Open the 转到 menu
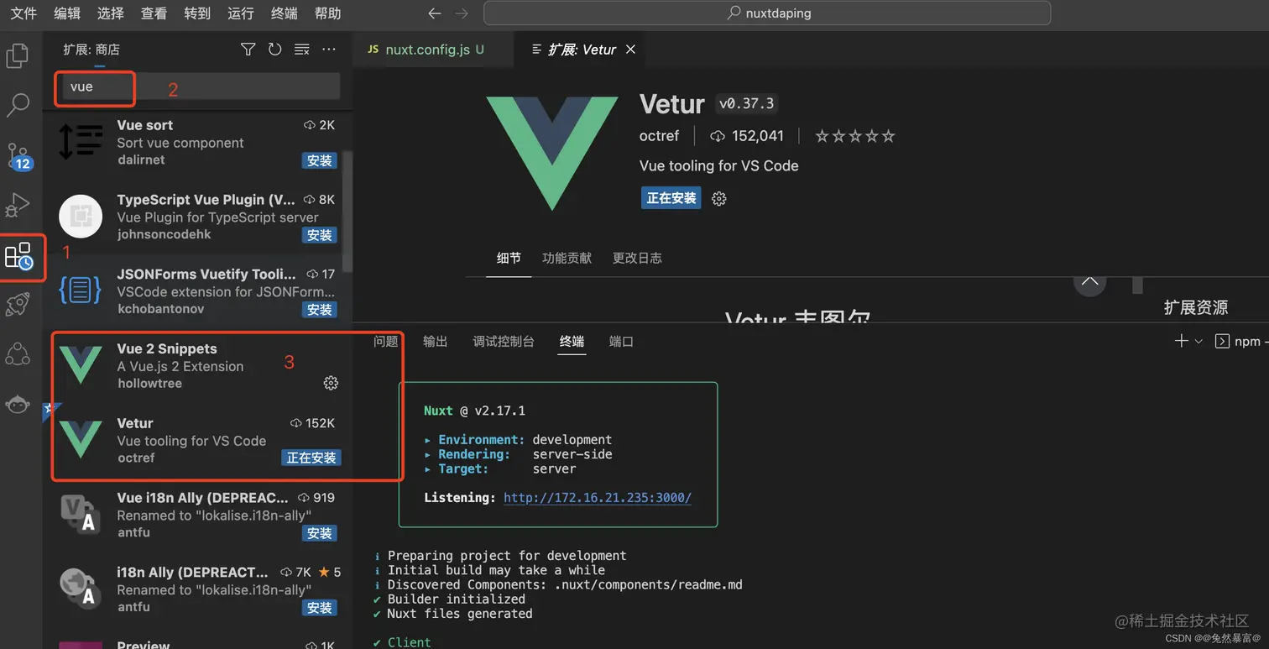 (197, 13)
